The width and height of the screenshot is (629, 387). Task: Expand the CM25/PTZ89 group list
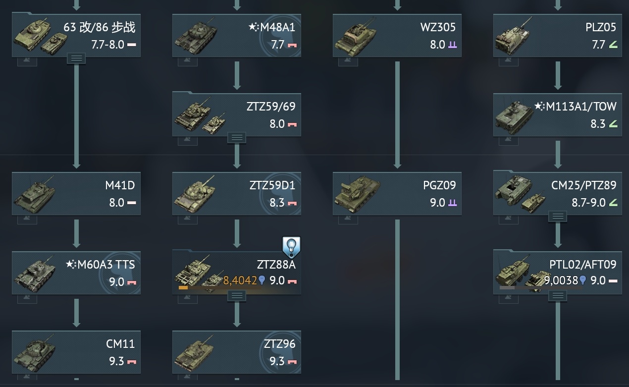tap(558, 217)
